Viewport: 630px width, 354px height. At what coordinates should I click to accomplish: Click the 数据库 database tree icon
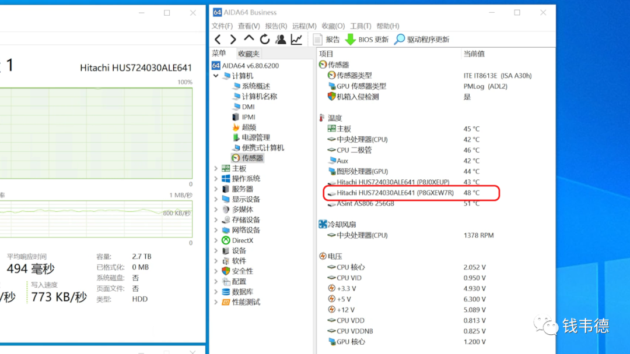(226, 292)
